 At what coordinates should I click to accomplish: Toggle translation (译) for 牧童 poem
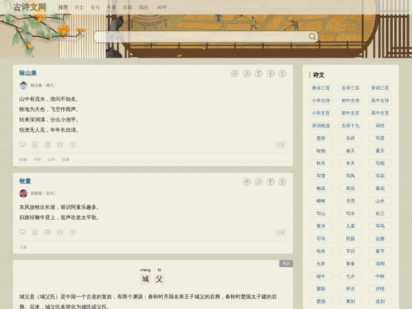click(x=247, y=181)
